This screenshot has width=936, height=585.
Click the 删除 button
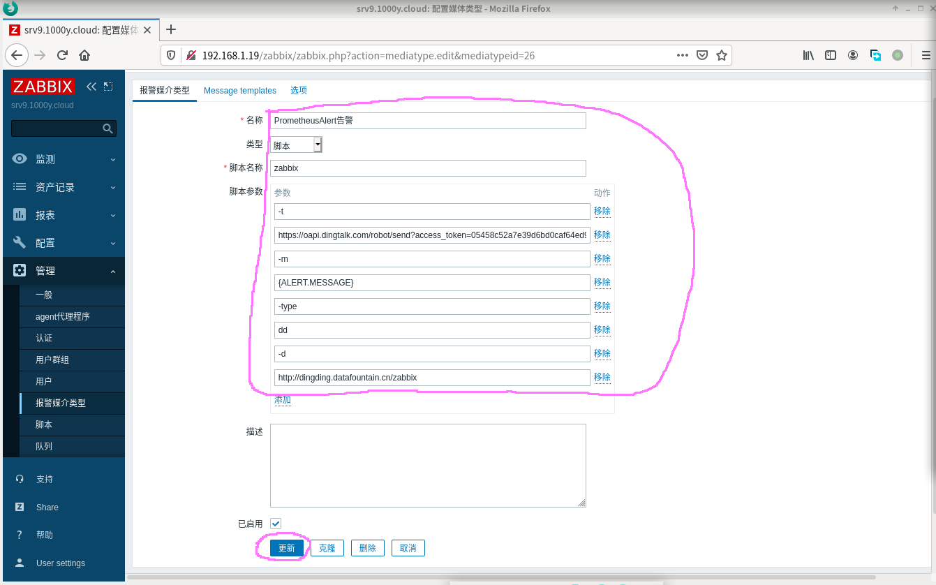coord(368,548)
